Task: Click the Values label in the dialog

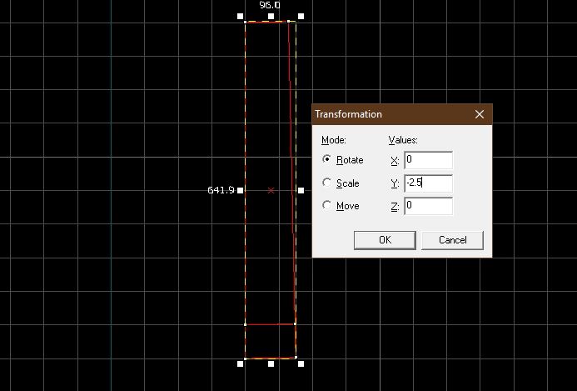Action: [x=403, y=140]
